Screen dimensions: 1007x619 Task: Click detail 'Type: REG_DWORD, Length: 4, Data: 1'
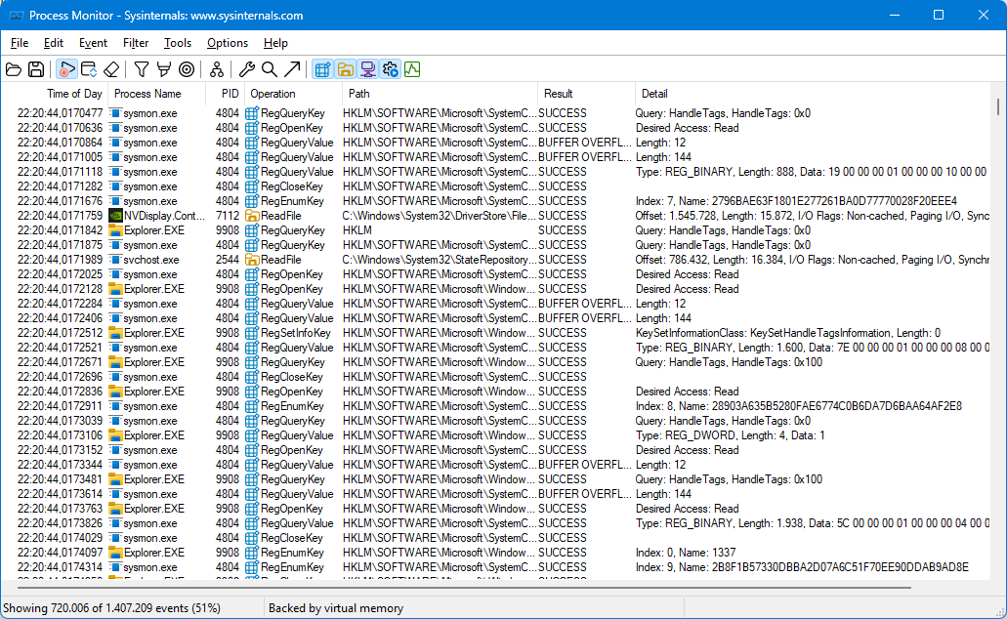pyautogui.click(x=731, y=435)
